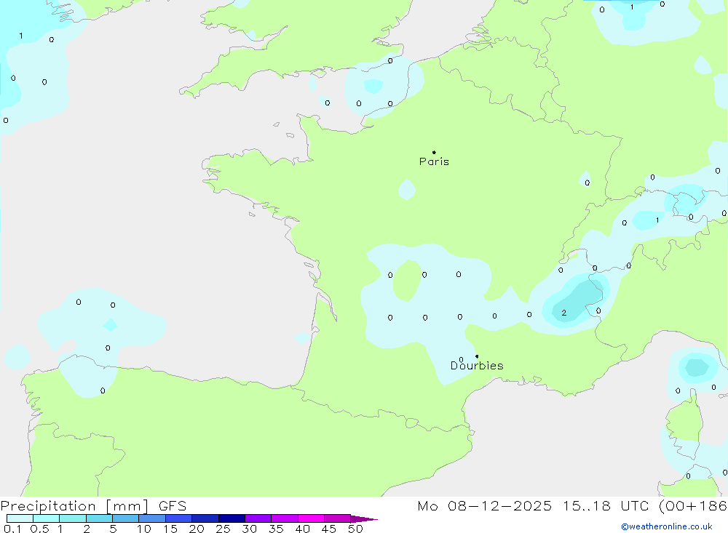The image size is (728, 533).
Task: Pick the 15–20 mm legend color swatch
Action: point(178,518)
